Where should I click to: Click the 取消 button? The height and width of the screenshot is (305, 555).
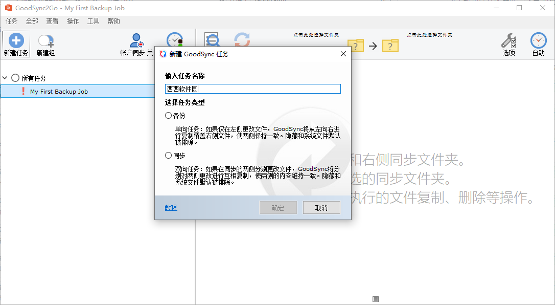(x=321, y=208)
